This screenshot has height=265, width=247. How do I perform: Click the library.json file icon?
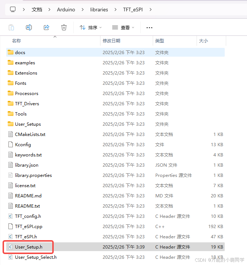tap(11, 165)
